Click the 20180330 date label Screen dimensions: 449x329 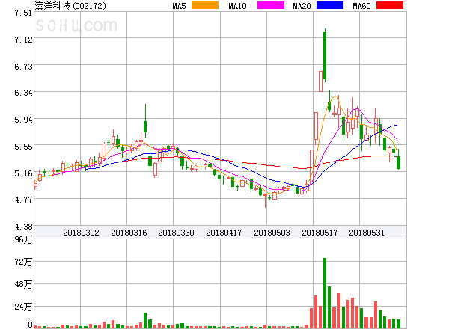(x=176, y=233)
